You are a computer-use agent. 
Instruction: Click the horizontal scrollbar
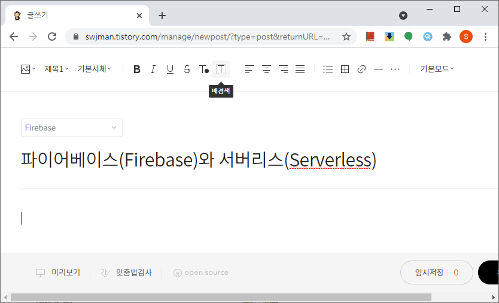click(221, 297)
